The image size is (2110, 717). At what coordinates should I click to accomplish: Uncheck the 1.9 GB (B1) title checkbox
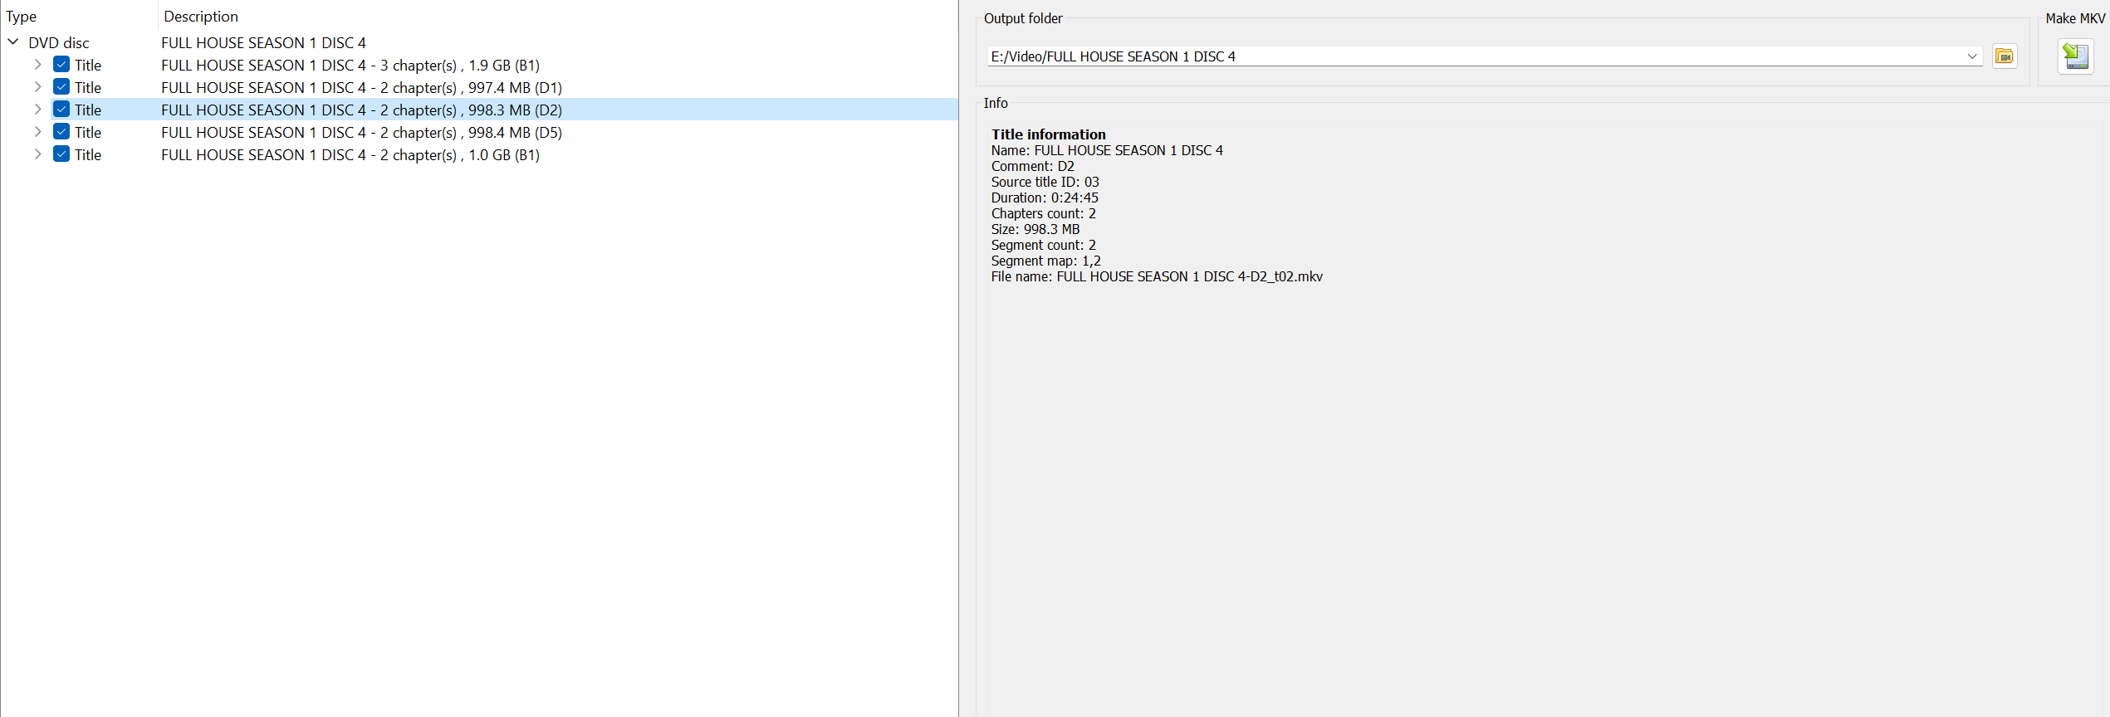(61, 64)
